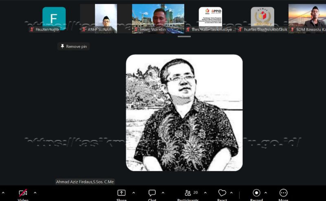
Task: Expand the React options chevron
Action: point(231,193)
